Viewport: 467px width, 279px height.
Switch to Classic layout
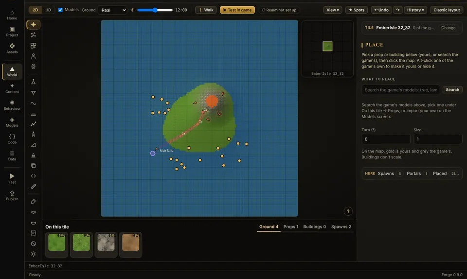pos(447,10)
